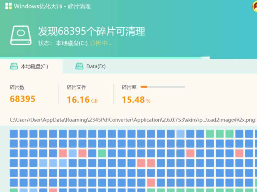Click the value 15.48 %

point(136,100)
